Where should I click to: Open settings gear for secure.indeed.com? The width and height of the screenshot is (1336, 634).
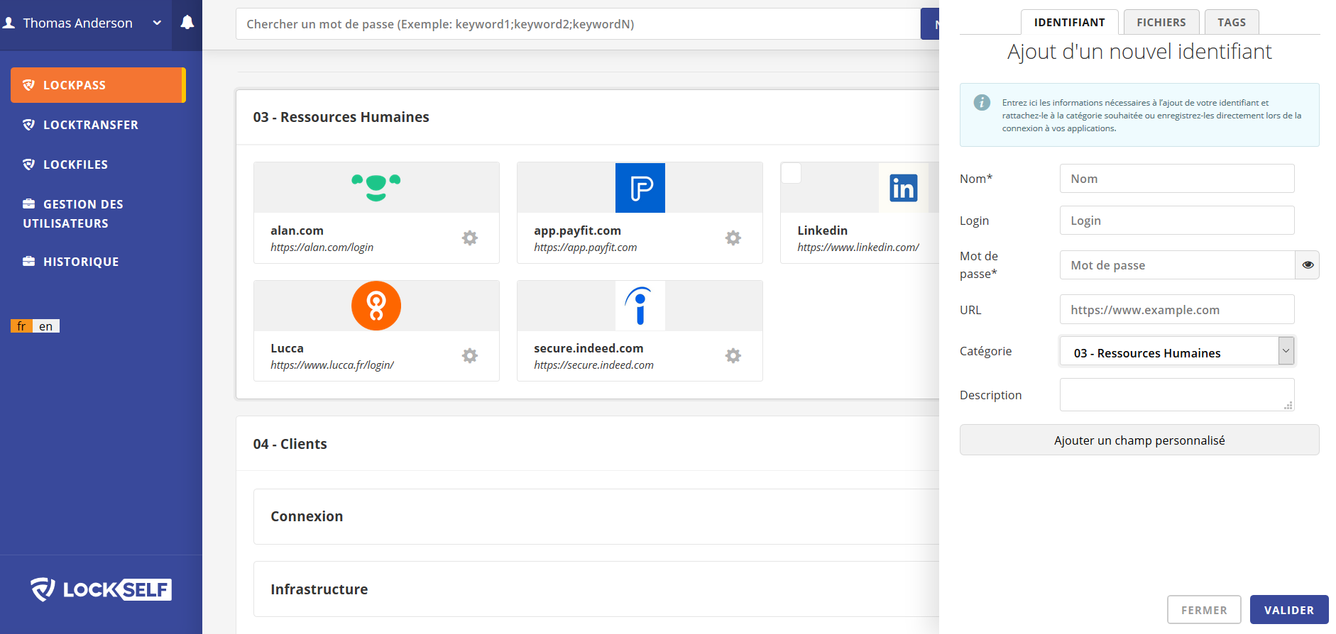pyautogui.click(x=733, y=355)
